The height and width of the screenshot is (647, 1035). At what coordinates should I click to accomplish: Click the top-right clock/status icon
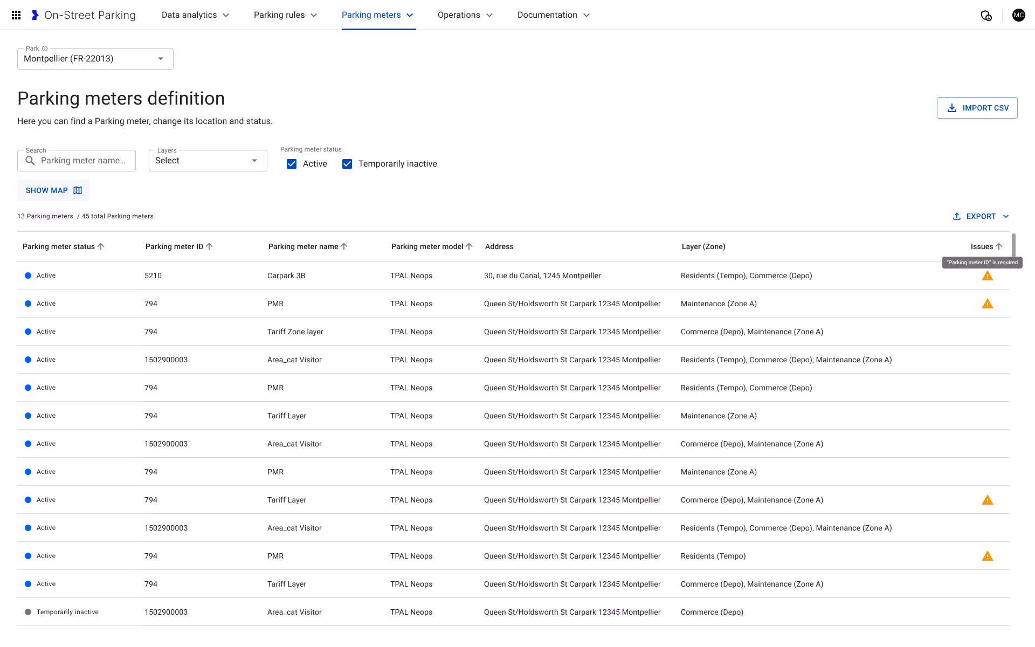(x=986, y=16)
